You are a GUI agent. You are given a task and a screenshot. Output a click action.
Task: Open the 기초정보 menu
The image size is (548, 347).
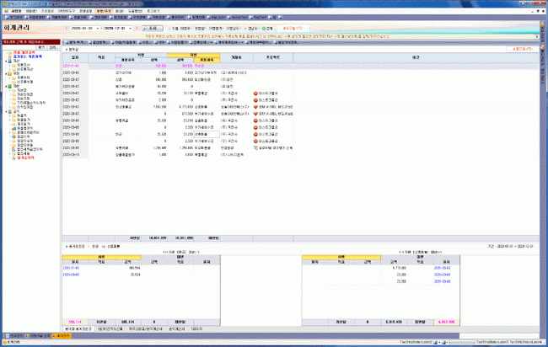point(47,11)
